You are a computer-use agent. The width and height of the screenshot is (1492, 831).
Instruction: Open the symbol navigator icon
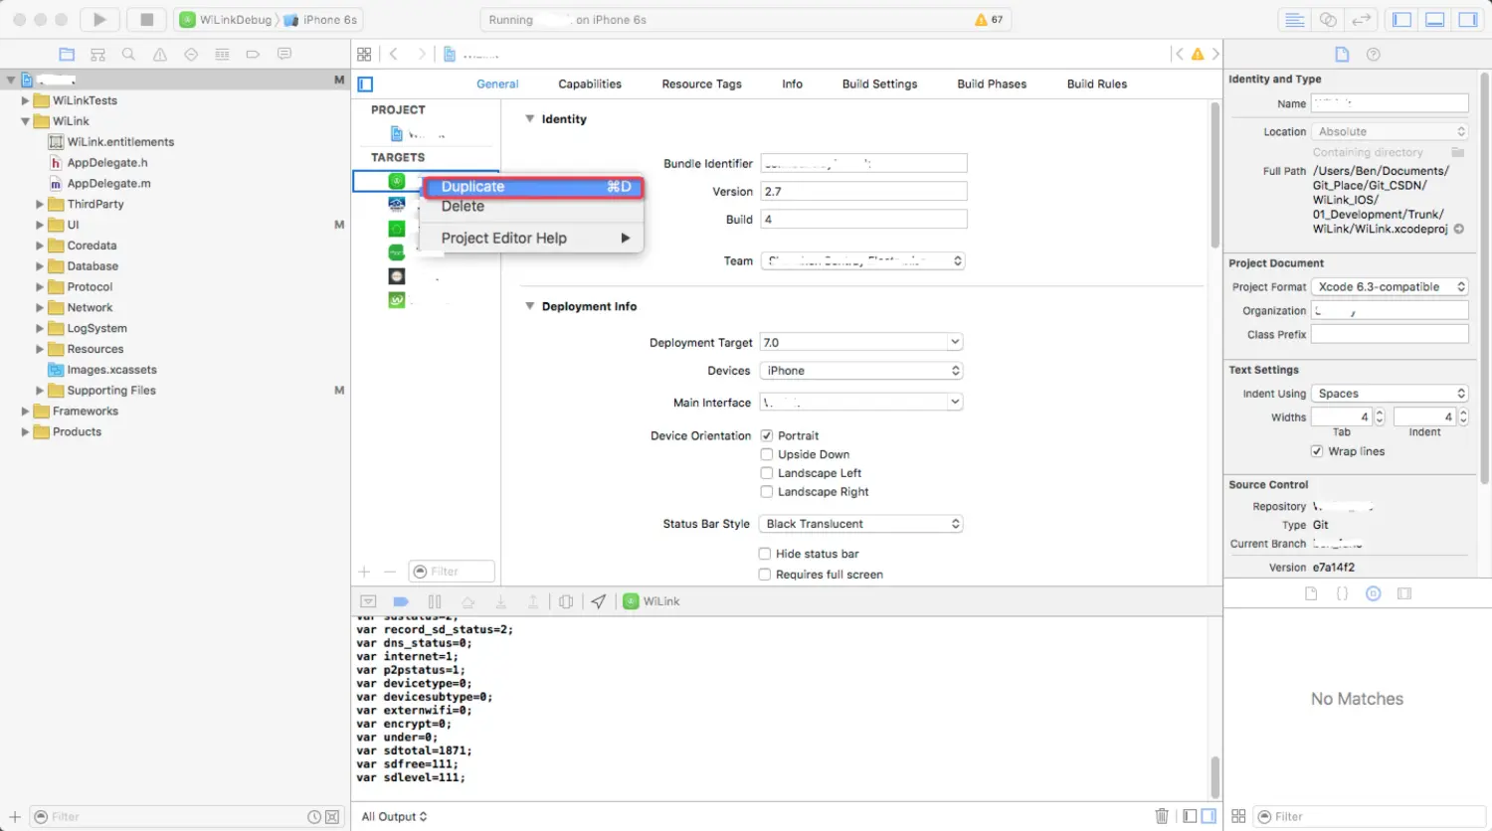click(x=97, y=55)
